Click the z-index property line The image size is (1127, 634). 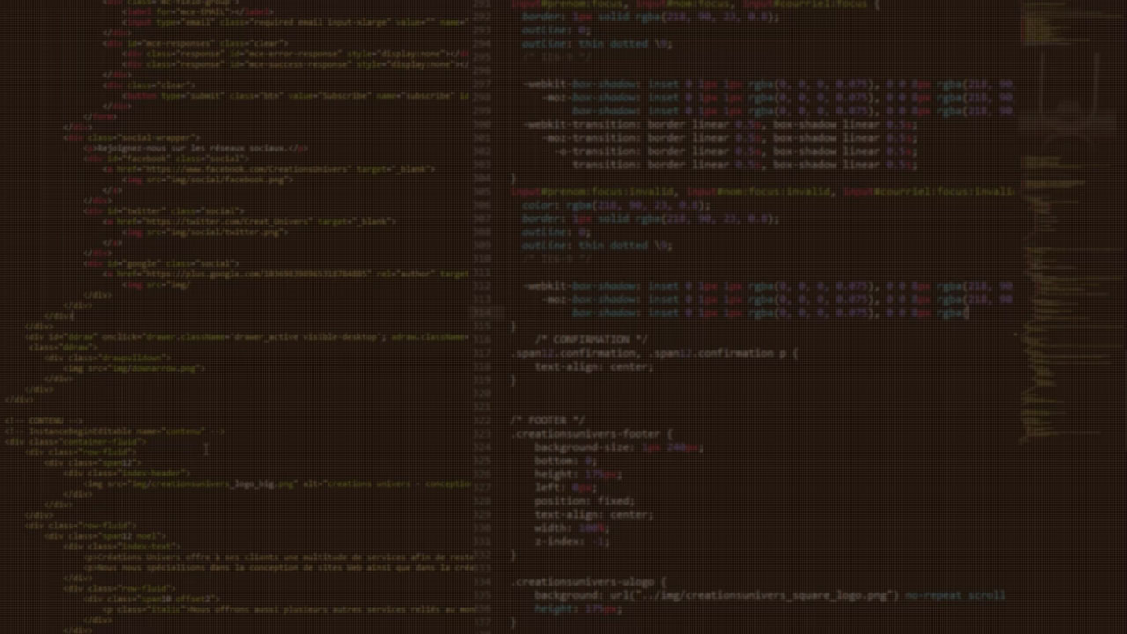tap(571, 542)
